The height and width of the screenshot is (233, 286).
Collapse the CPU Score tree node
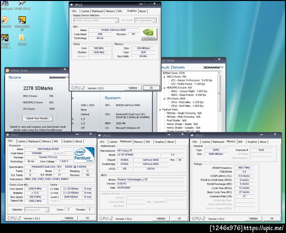pyautogui.click(x=164, y=99)
